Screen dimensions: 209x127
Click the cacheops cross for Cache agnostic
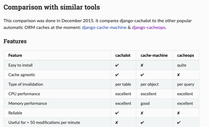(178, 75)
